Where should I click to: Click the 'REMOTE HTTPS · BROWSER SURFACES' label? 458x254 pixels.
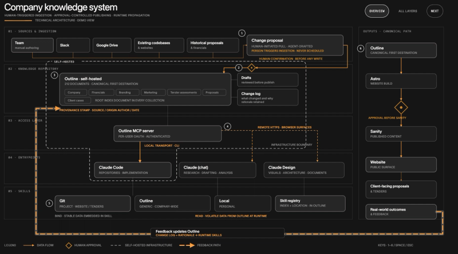(284, 128)
